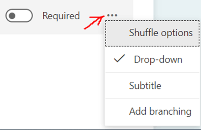This screenshot has width=201, height=130.
Task: Click the pale blue page background beside the menu
Action: tap(177, 10)
